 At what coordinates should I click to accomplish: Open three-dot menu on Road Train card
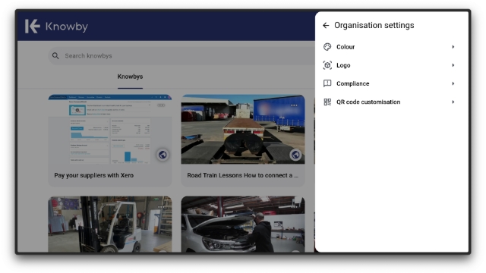coord(294,105)
